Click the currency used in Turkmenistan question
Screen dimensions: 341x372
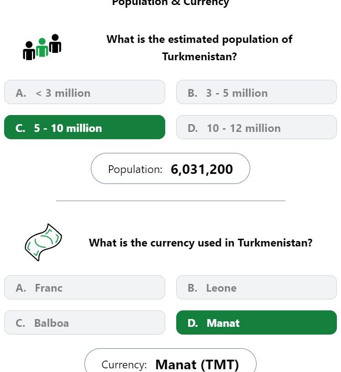[200, 243]
